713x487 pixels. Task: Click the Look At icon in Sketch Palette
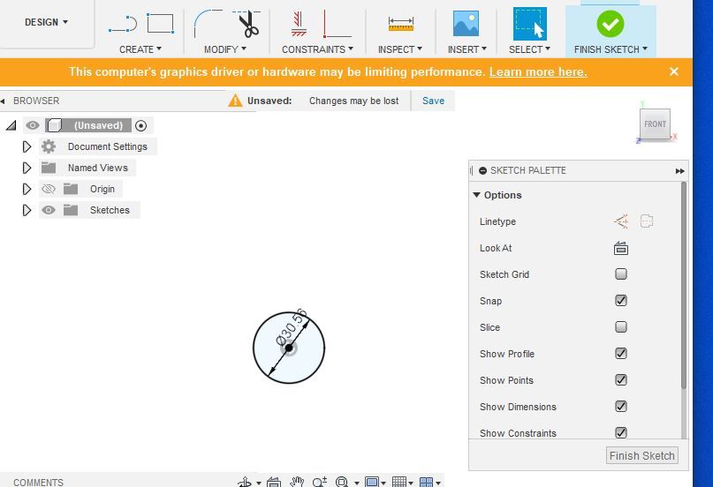click(x=621, y=248)
